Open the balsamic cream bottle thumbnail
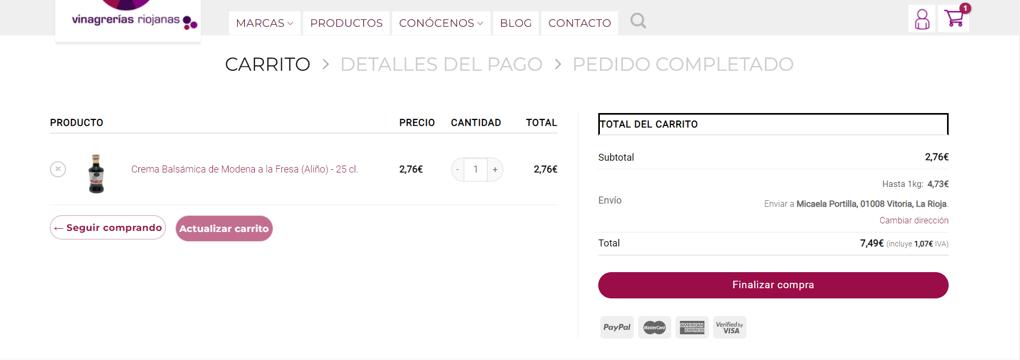This screenshot has width=1020, height=360. click(97, 174)
